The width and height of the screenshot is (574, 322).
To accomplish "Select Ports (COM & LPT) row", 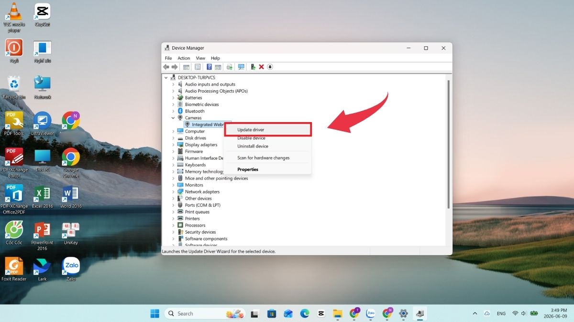I will coord(199,205).
